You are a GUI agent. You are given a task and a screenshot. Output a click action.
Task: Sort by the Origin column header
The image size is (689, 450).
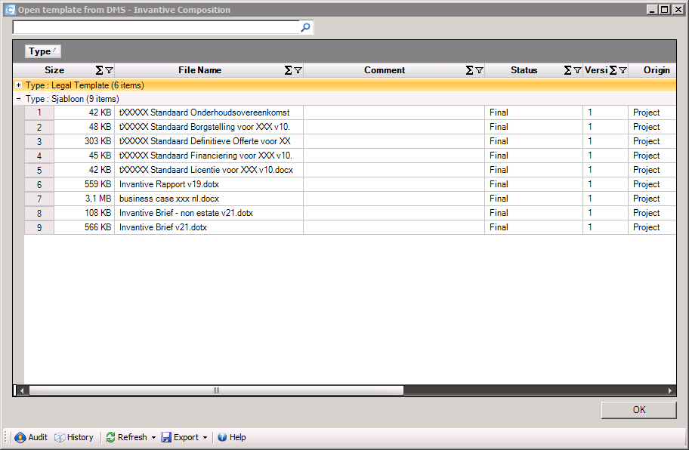coord(657,70)
